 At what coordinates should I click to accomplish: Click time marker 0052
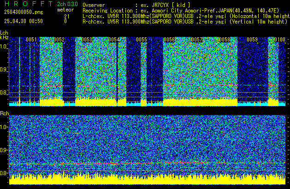[59, 40]
